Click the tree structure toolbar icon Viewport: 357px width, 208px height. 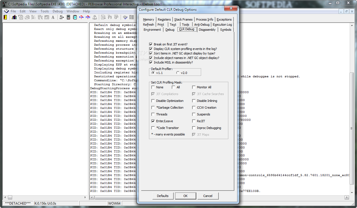point(34,17)
